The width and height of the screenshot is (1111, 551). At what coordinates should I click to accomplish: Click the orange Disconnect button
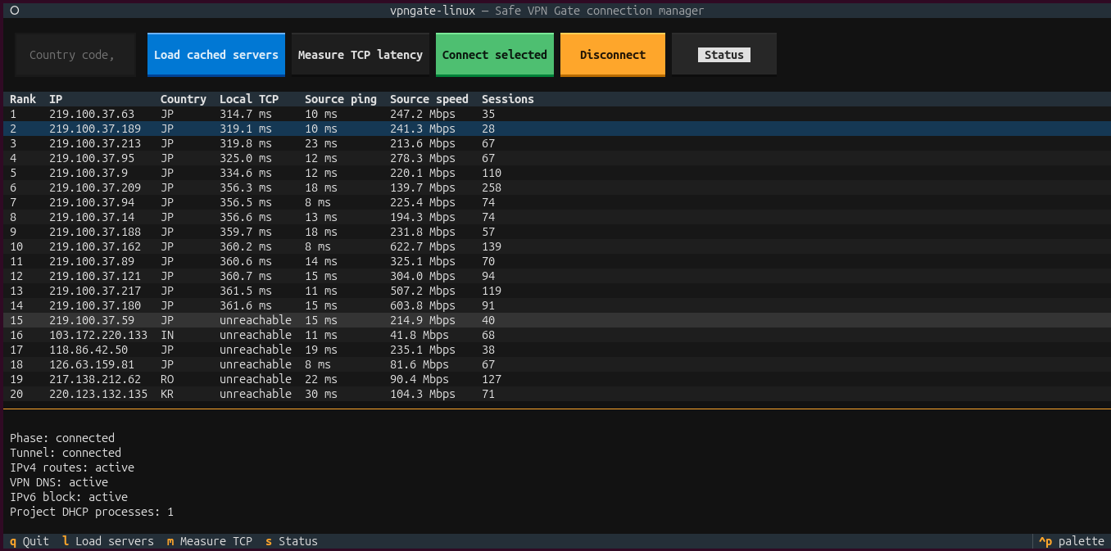[x=613, y=55]
